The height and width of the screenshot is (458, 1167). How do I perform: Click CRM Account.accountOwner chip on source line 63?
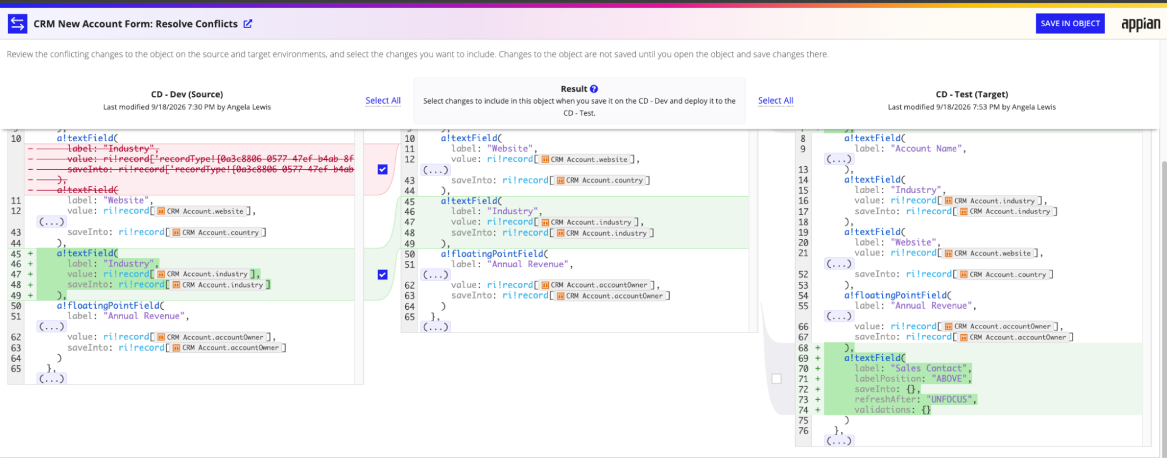(226, 348)
